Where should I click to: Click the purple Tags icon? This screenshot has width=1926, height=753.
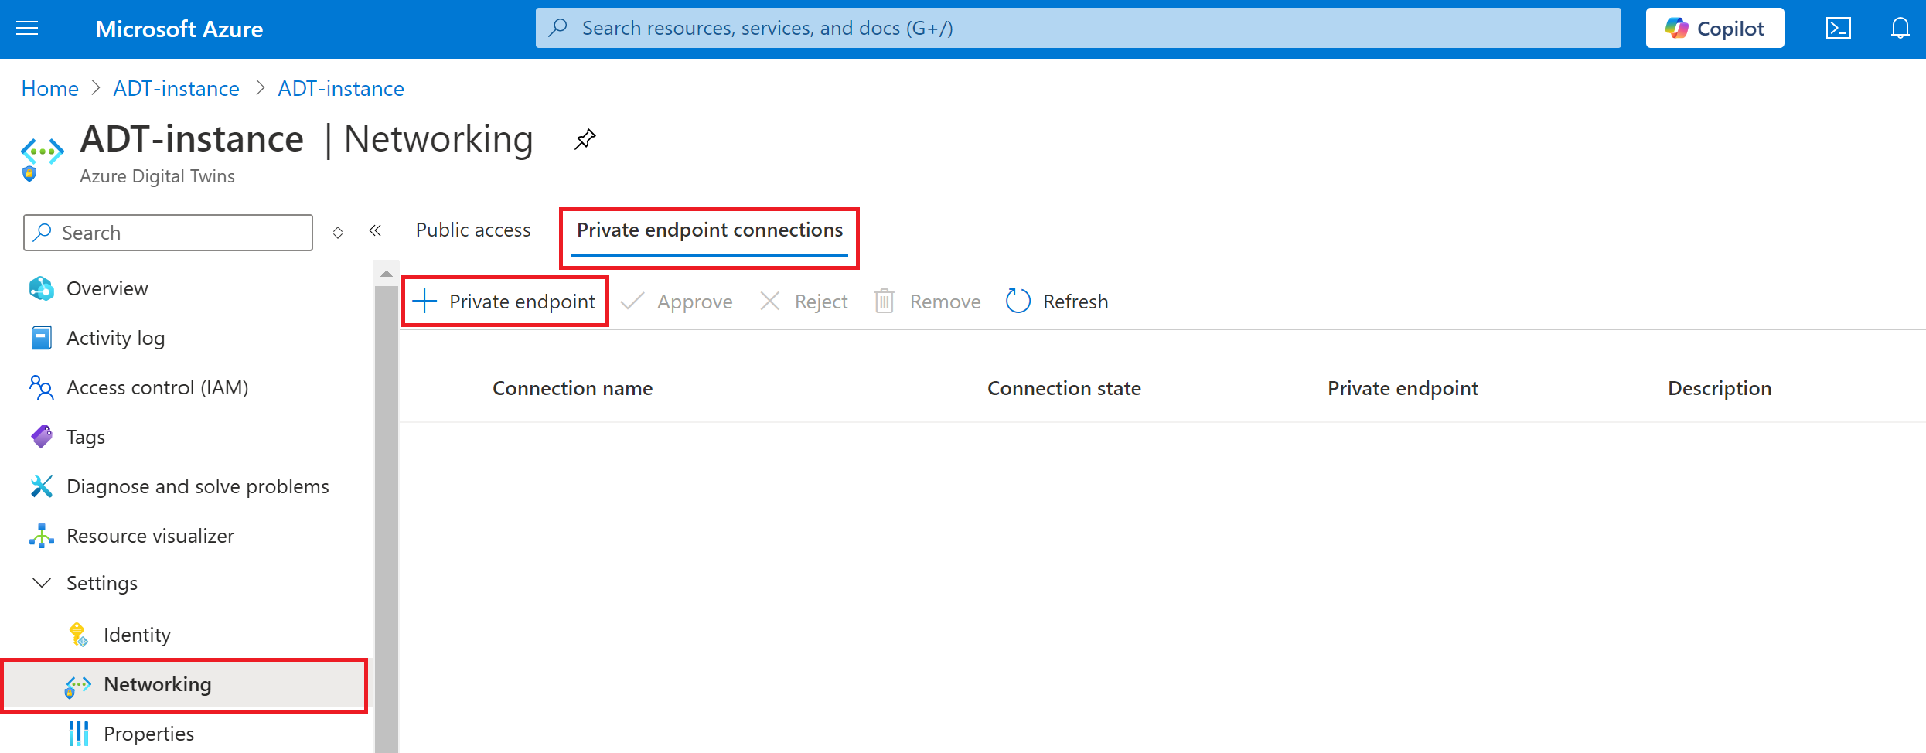pyautogui.click(x=41, y=437)
